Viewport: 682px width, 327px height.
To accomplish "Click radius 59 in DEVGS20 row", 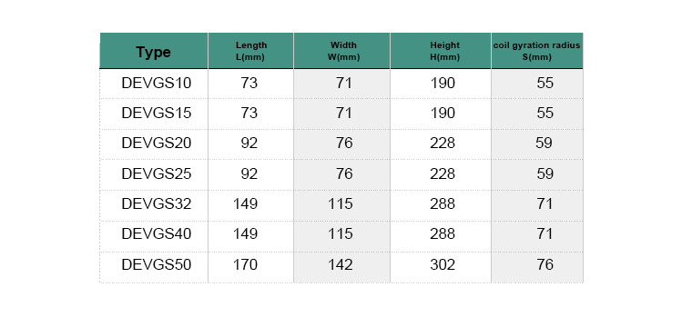I will tap(545, 144).
